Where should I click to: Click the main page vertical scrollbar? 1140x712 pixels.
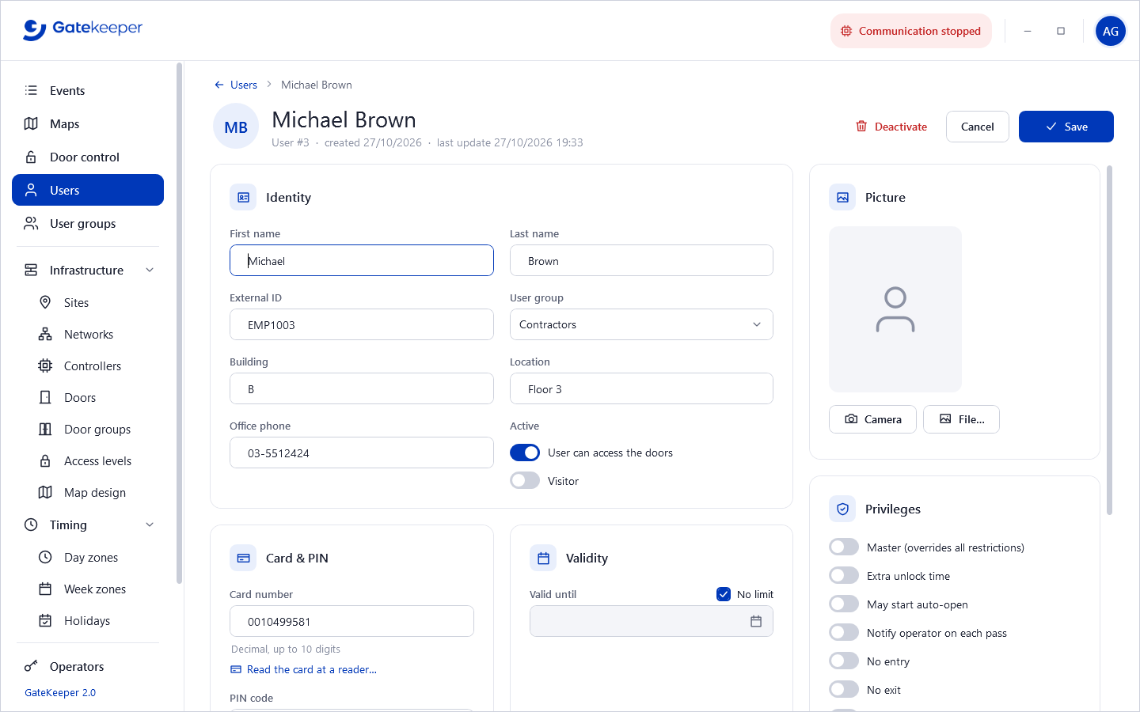pyautogui.click(x=1110, y=340)
